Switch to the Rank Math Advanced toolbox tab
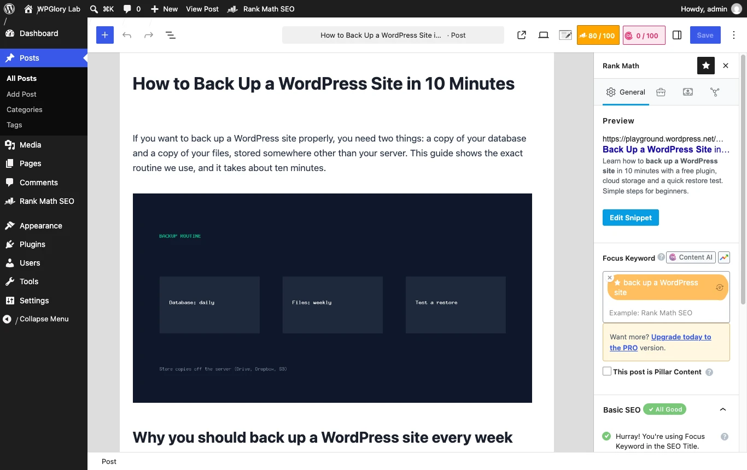 (661, 92)
